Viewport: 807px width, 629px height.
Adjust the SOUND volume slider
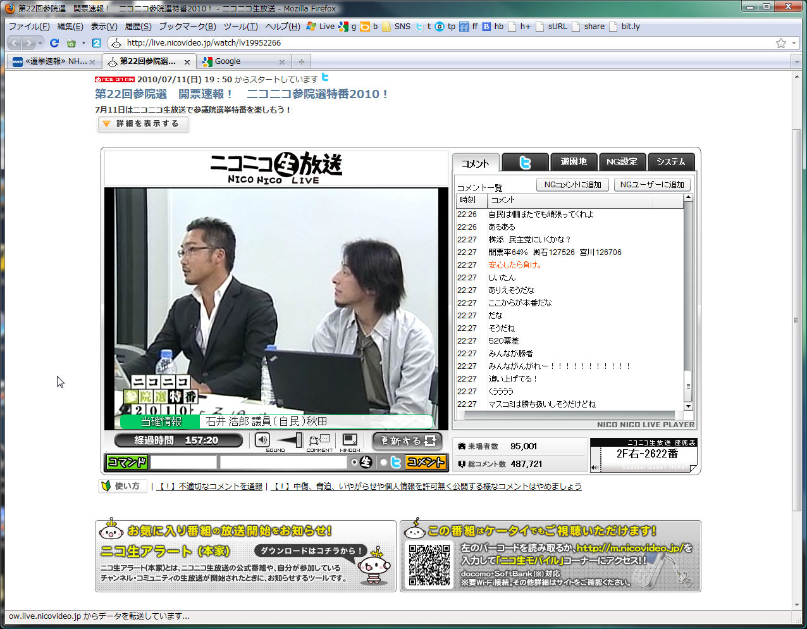290,440
